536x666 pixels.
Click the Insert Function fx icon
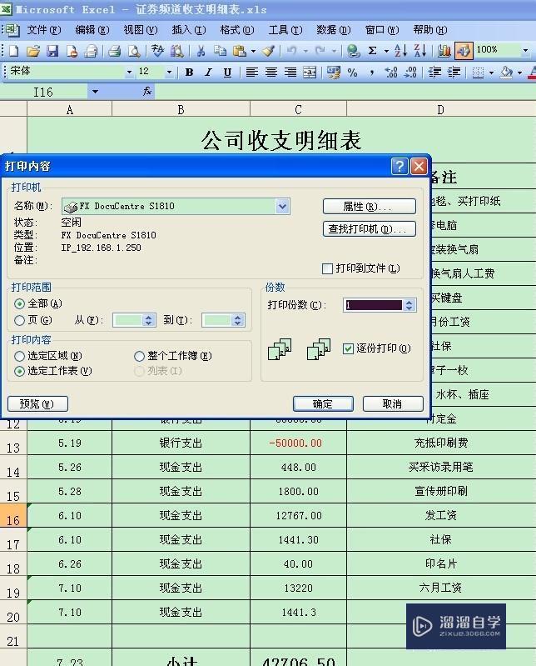(147, 92)
